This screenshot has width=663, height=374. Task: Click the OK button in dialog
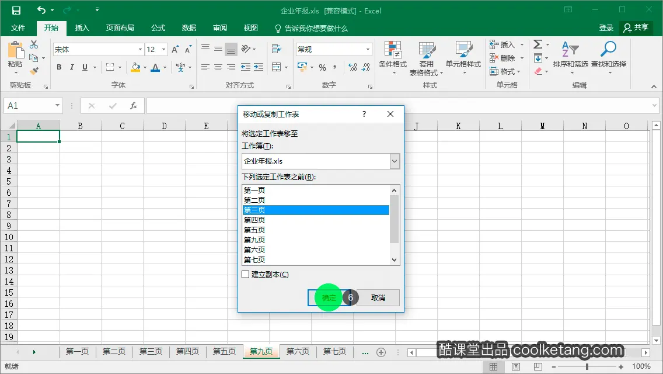click(x=329, y=298)
